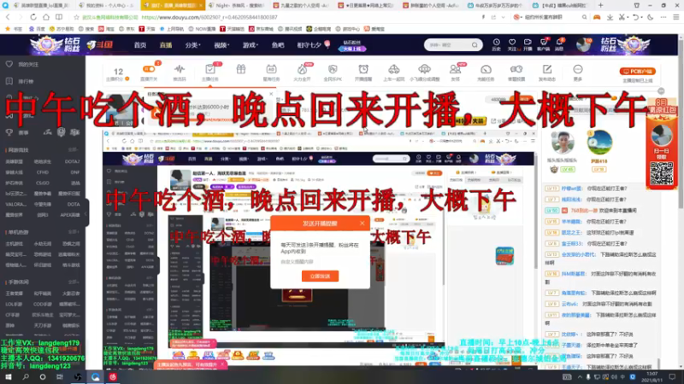Open the 发呀 people icon
Viewport: 684px width, 384px height.
[x=455, y=73]
